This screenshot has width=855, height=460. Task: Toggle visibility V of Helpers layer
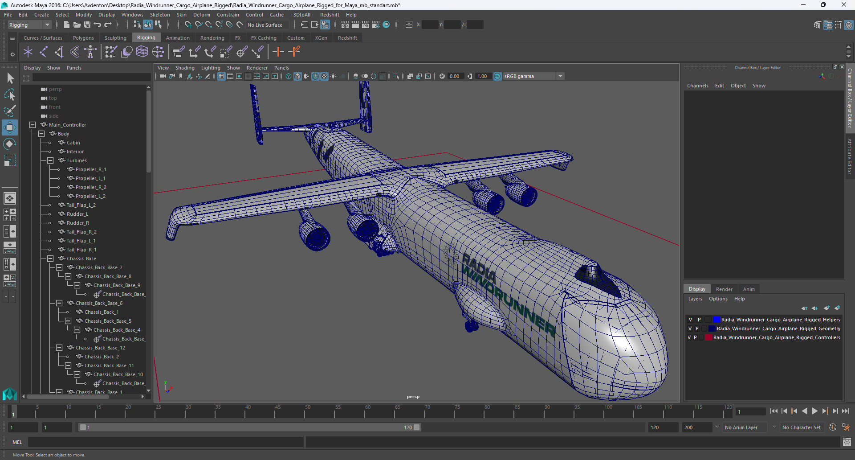(691, 320)
